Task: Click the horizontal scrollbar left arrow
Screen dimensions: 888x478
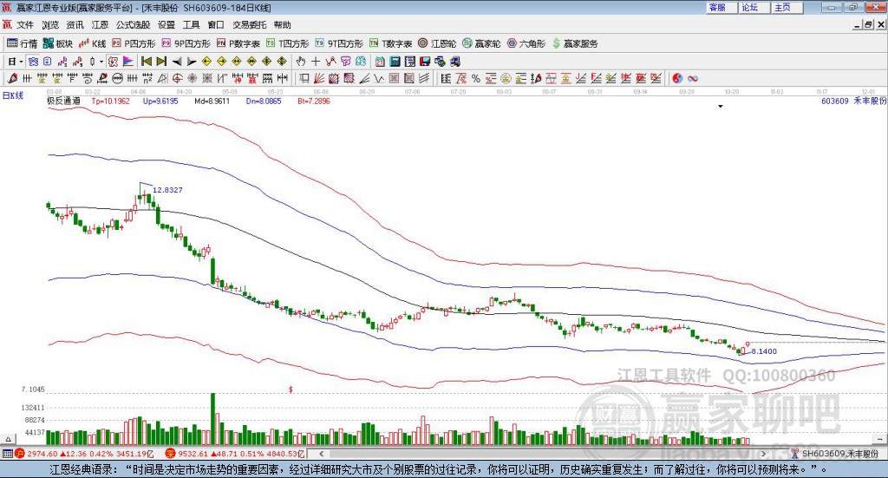Action: pyautogui.click(x=322, y=454)
